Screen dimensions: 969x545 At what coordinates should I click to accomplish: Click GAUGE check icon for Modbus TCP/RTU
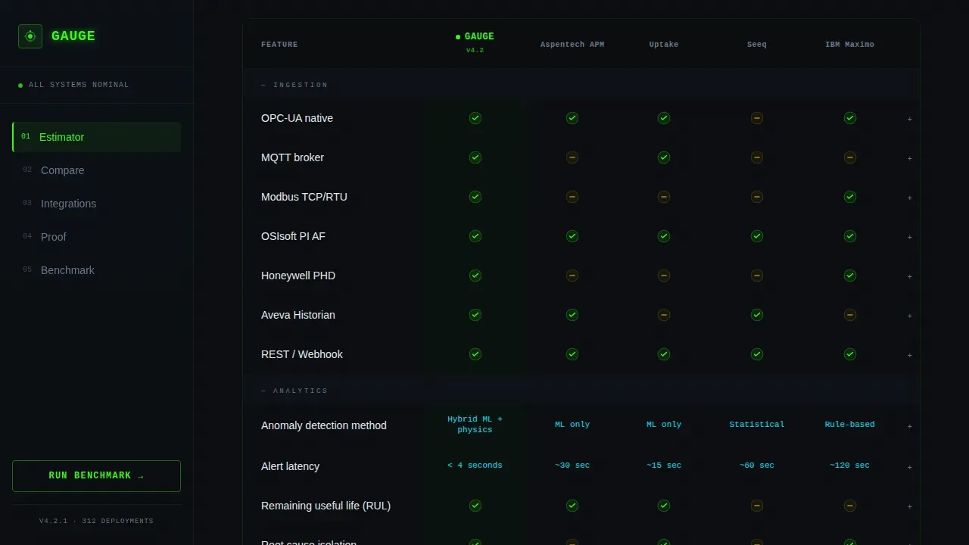[x=475, y=197]
